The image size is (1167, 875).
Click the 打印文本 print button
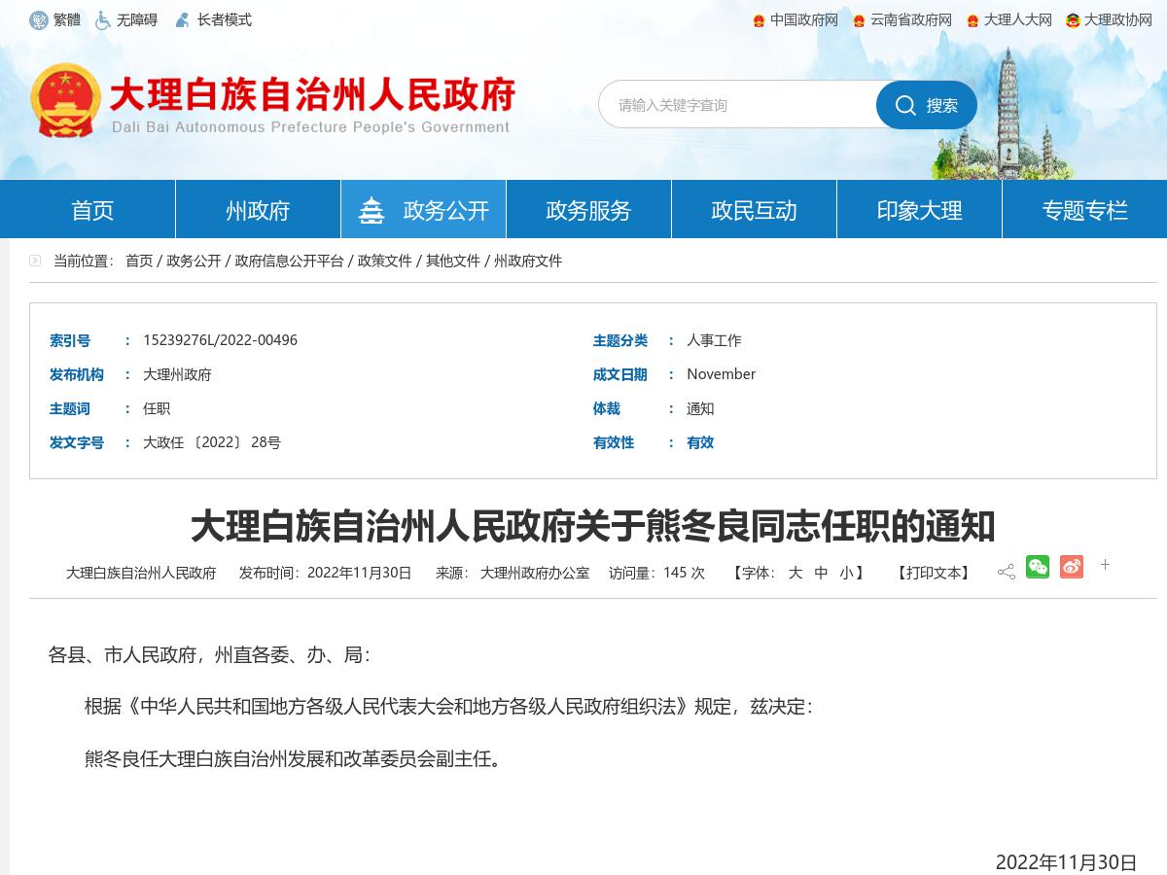(x=931, y=573)
